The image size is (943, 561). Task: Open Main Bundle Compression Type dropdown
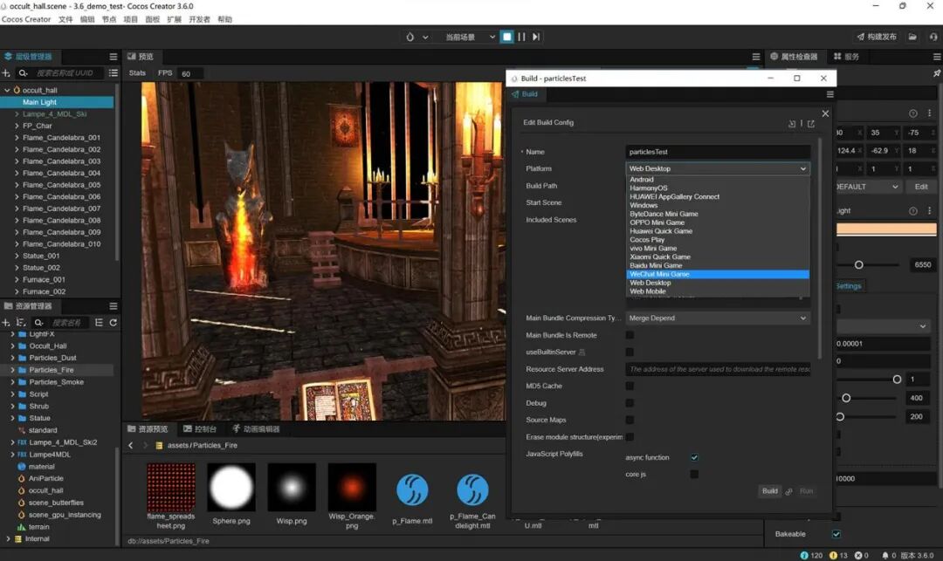pyautogui.click(x=718, y=318)
